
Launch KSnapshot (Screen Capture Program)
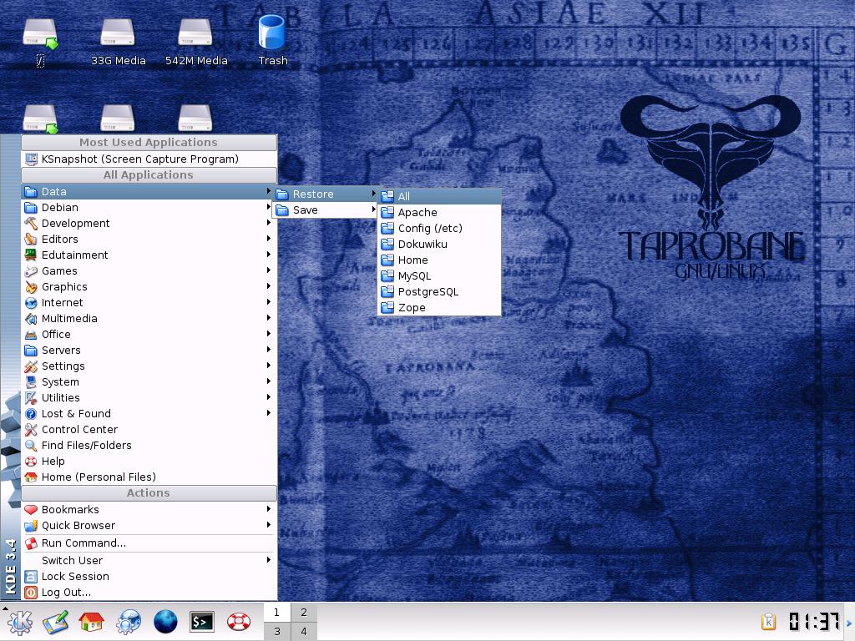tap(149, 159)
